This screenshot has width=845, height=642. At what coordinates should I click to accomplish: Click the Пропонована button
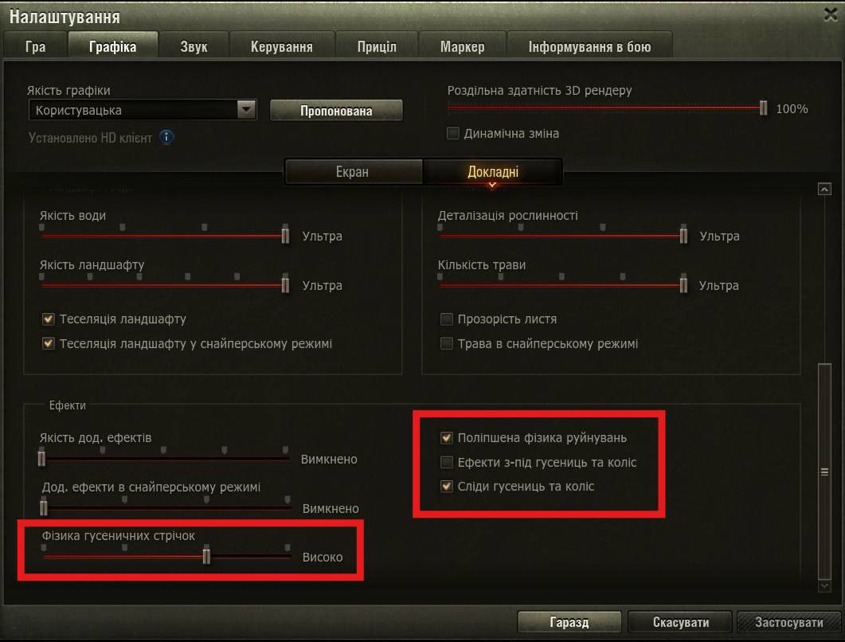coord(336,111)
